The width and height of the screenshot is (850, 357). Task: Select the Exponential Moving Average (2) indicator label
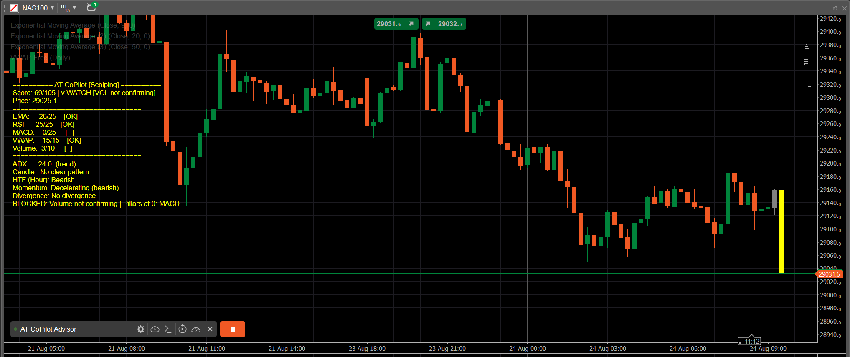tap(80, 36)
